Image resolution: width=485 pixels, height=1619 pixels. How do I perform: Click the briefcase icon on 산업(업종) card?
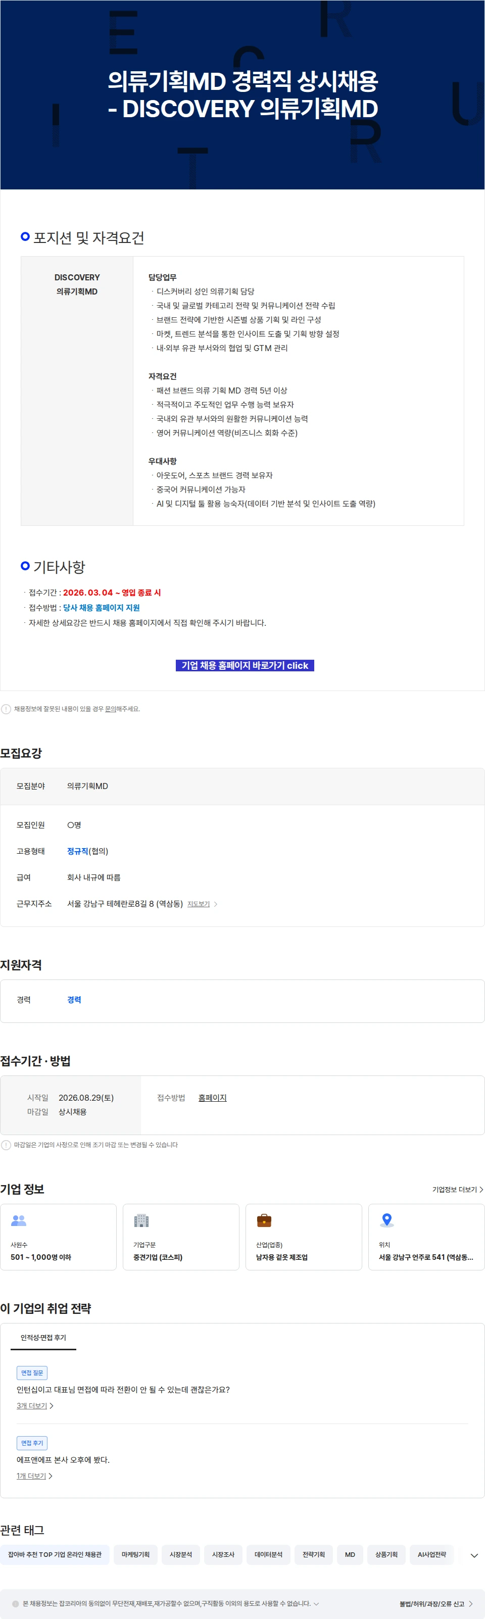(264, 1220)
